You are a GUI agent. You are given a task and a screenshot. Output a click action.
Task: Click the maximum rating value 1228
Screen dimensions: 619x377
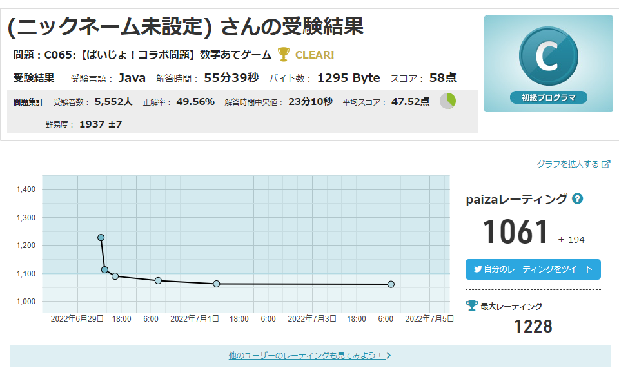coord(533,327)
